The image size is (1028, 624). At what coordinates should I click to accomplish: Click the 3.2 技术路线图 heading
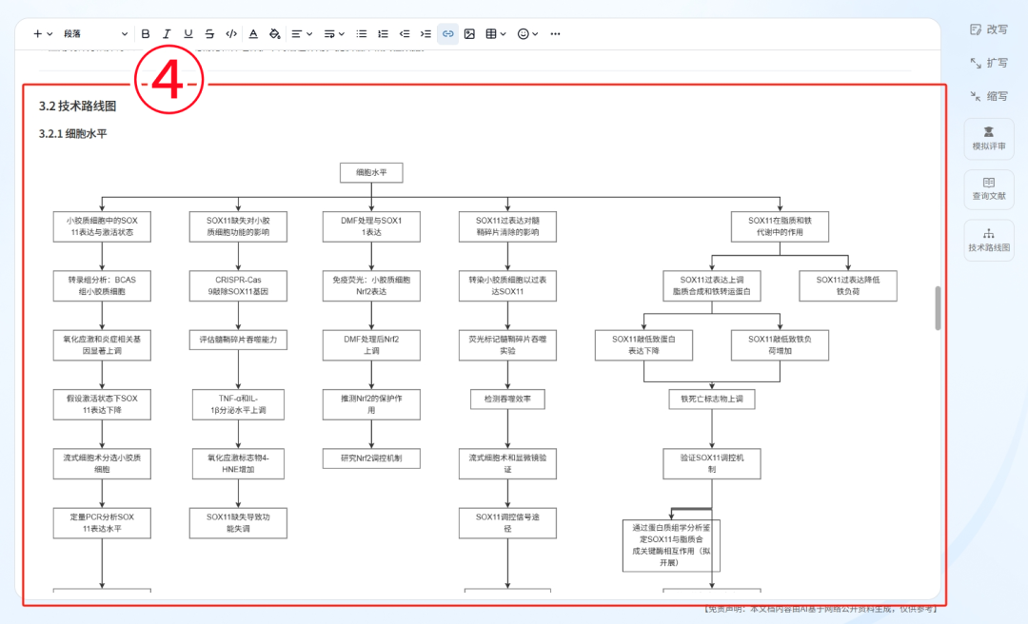point(77,107)
